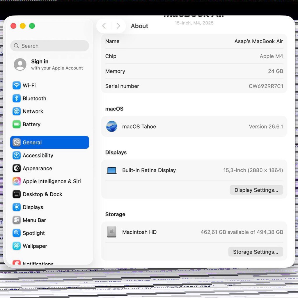Open Desktop & Dock settings
Image resolution: width=298 pixels, height=298 pixels.
[49, 194]
